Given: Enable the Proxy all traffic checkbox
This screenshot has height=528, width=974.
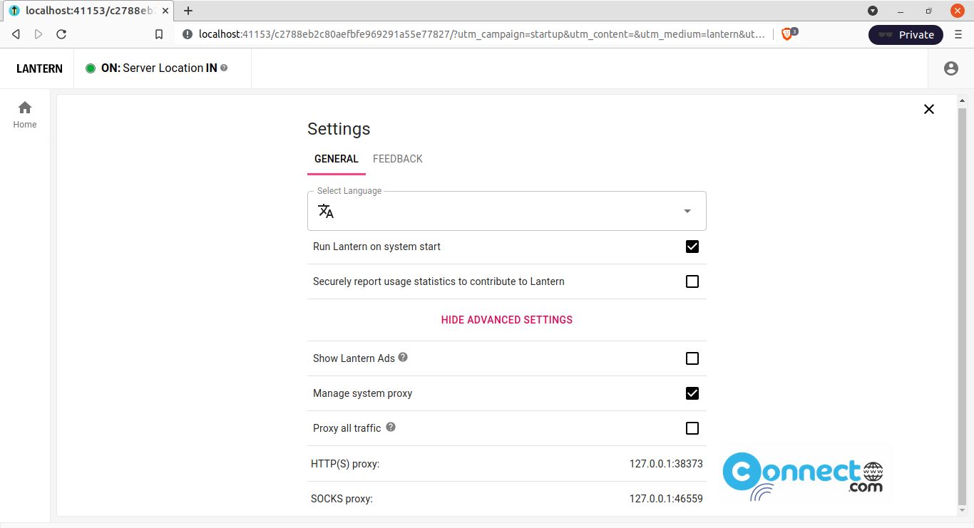Looking at the screenshot, I should point(692,428).
